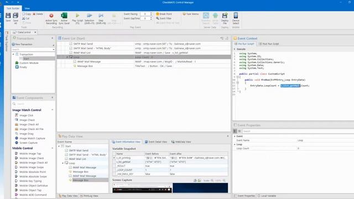Collapse the Loop row in Event List
The width and height of the screenshot is (354, 199).
pos(67,57)
